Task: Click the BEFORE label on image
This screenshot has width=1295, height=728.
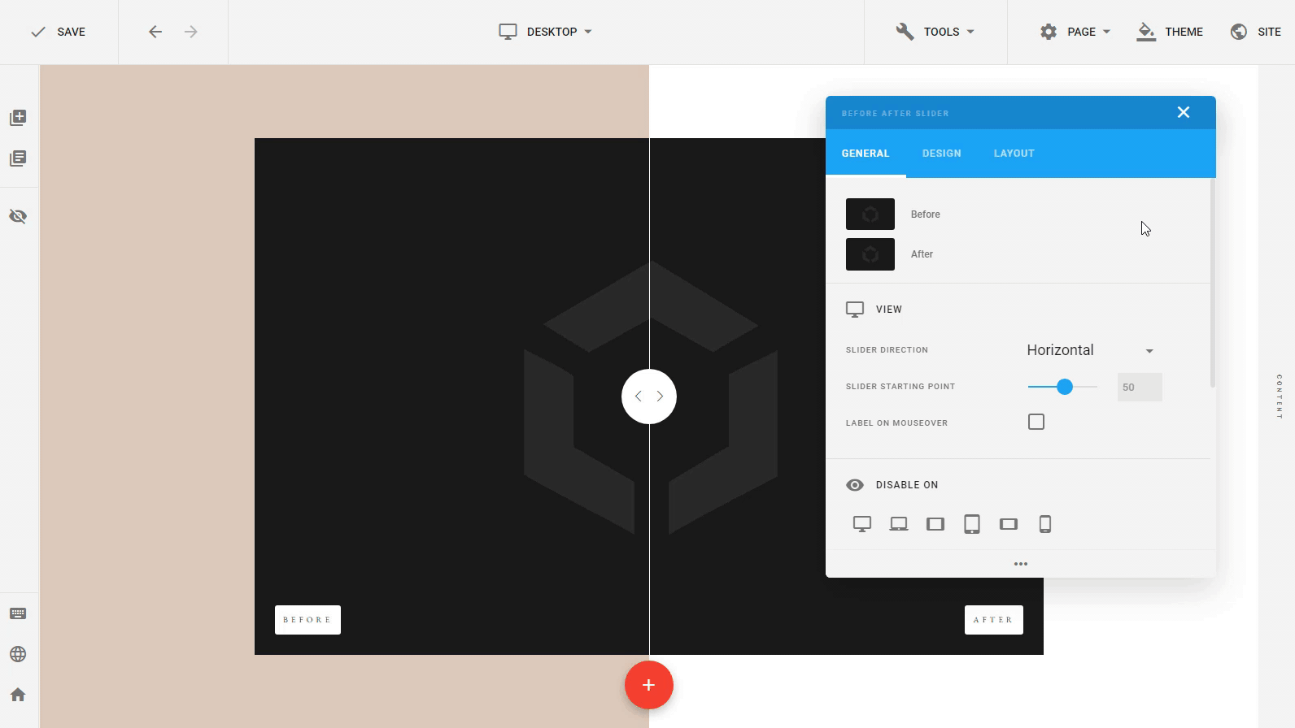Action: tap(307, 620)
